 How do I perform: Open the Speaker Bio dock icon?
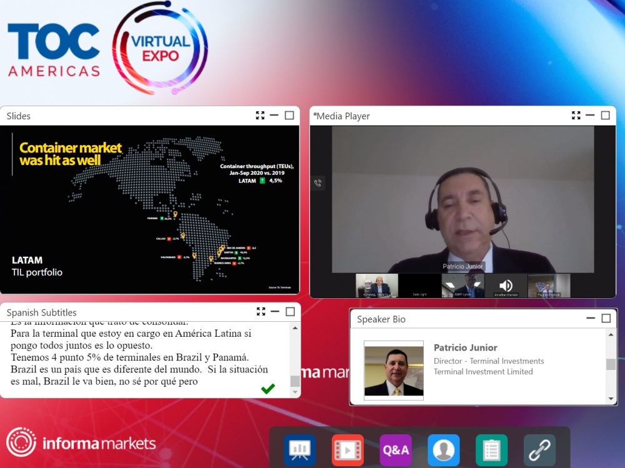coord(444,450)
